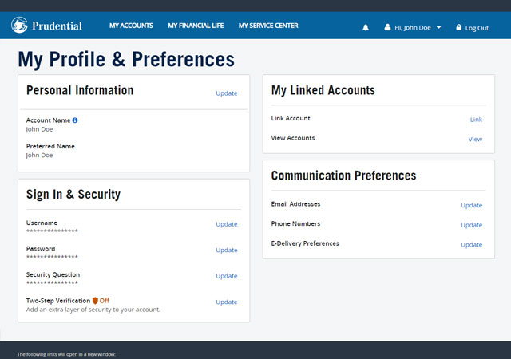Update Two-Step Verification setting
Screen dimensions: 511x359
227,302
